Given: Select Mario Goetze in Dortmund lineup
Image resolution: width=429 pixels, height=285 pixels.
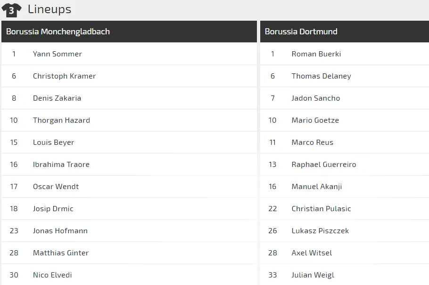Looking at the screenshot, I should pyautogui.click(x=315, y=120).
